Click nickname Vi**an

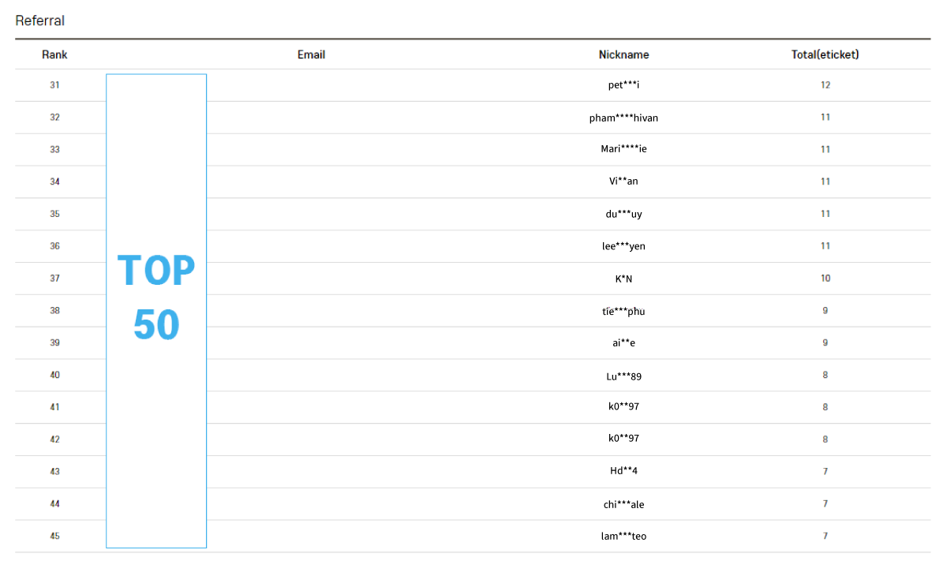pyautogui.click(x=623, y=181)
